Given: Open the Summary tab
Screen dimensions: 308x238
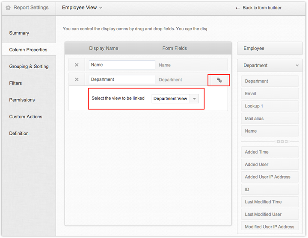Looking at the screenshot, I should 19,33.
